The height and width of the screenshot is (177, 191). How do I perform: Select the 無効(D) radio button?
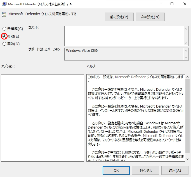tap(4, 44)
